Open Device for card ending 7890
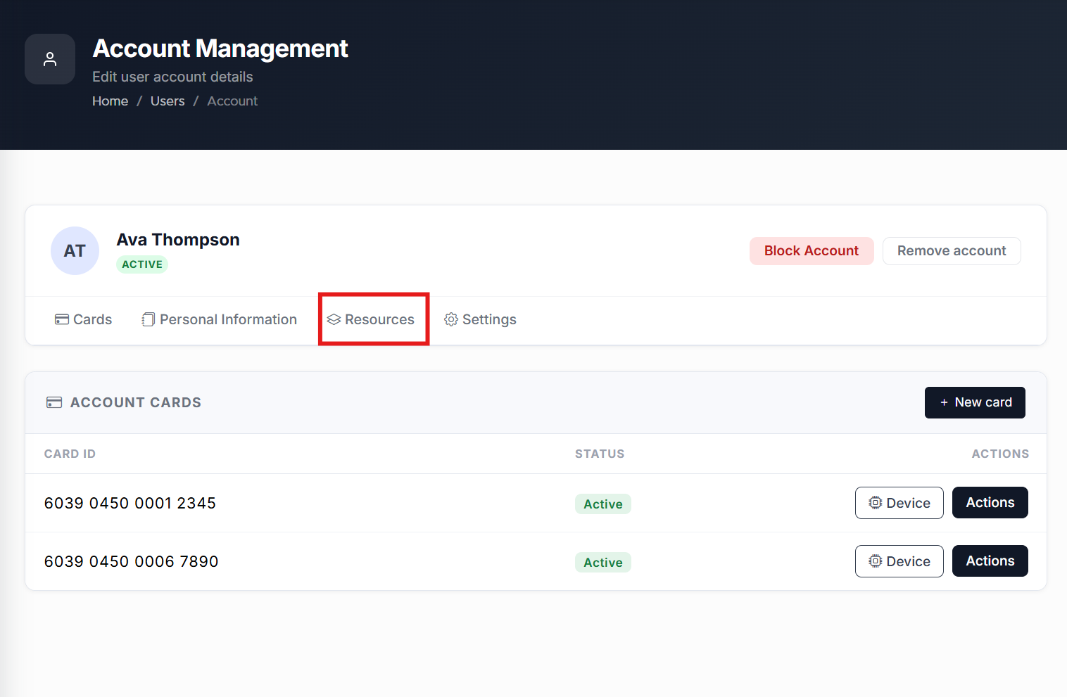Screen dimensions: 1067x697 (x=899, y=561)
